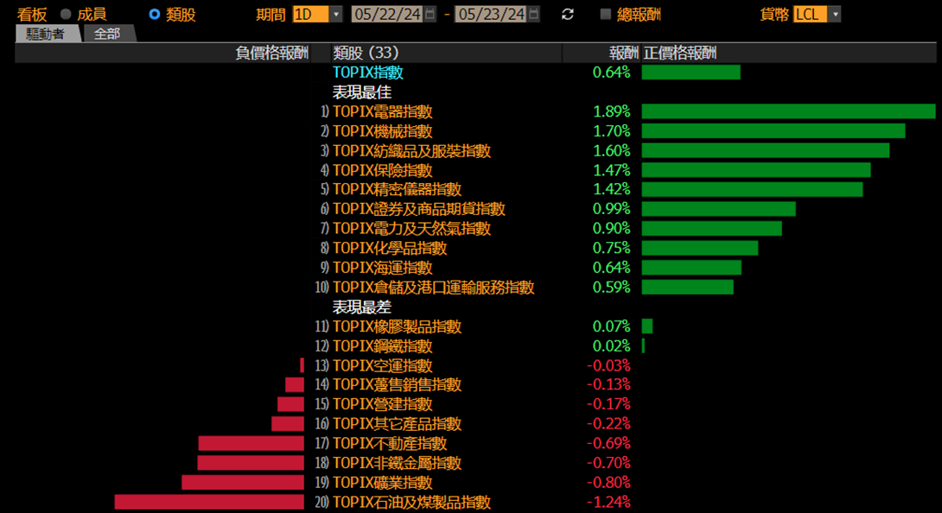The image size is (942, 513).
Task: Click the -1.24% return value
Action: 608,502
